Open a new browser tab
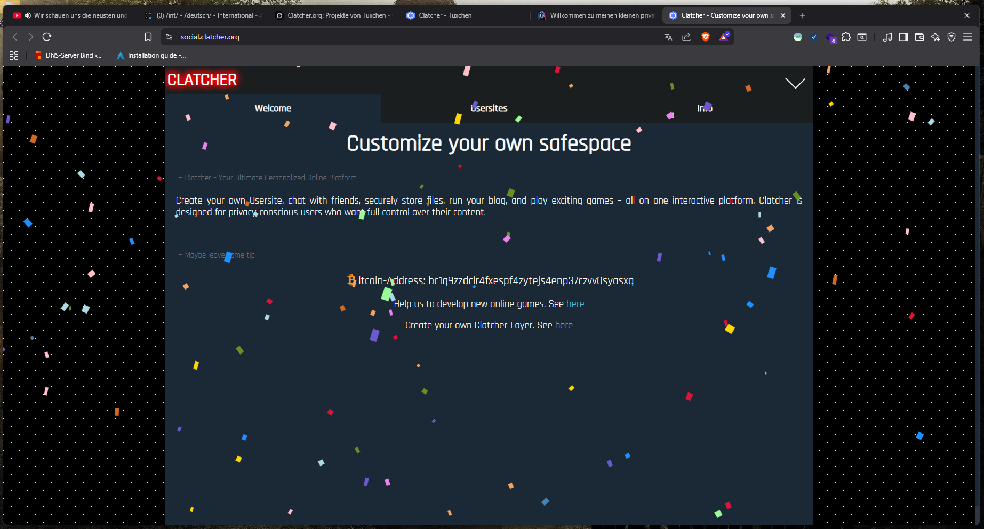984x529 pixels. 803,15
